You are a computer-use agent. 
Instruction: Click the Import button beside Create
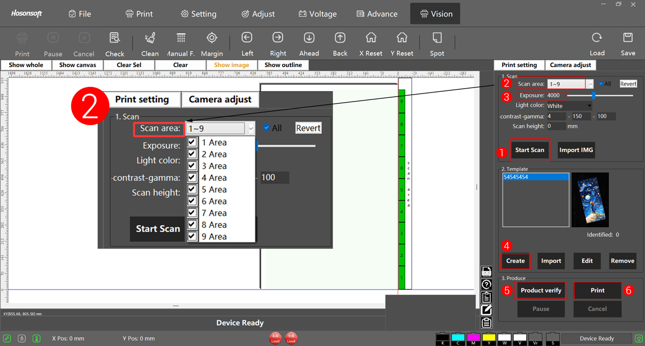551,261
